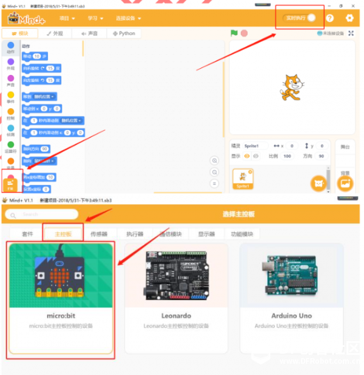Select the magenta 声音 block category
The width and height of the screenshot is (364, 375).
coord(11,81)
